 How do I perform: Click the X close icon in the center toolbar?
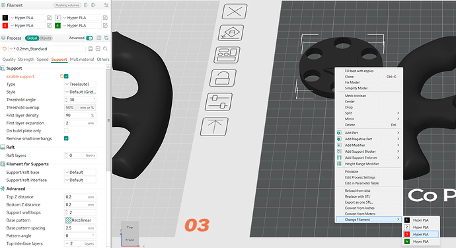[235, 12]
